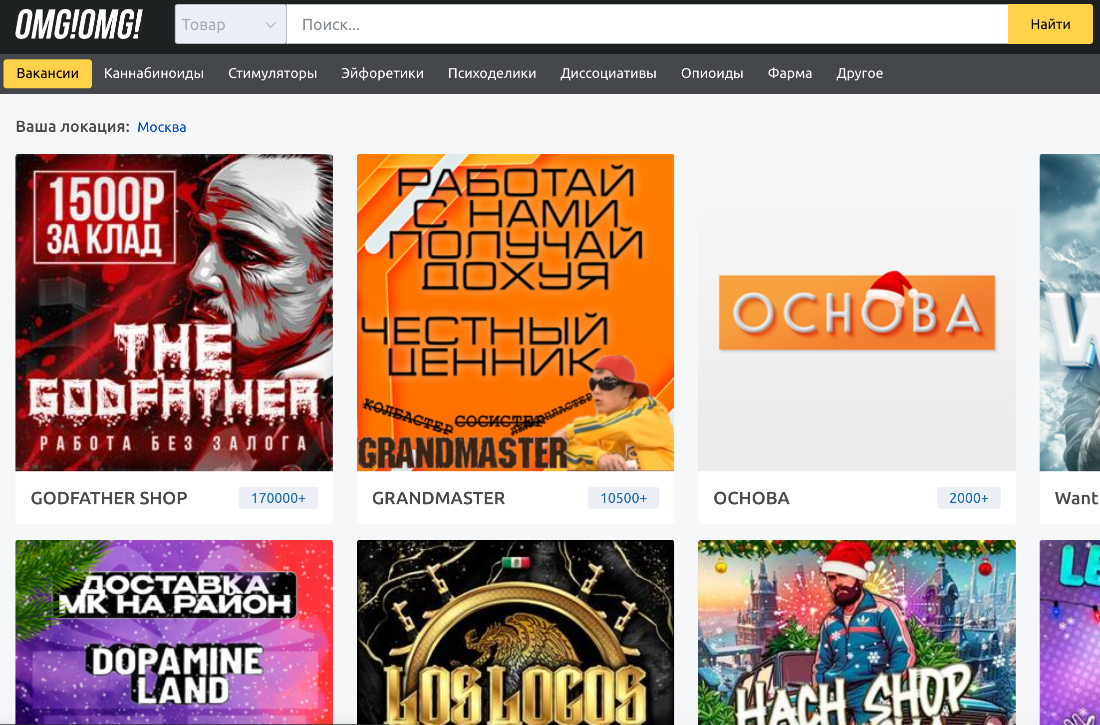The image size is (1100, 725).
Task: Click the 10500+ badge next to GRANDMASTER
Action: pos(623,497)
